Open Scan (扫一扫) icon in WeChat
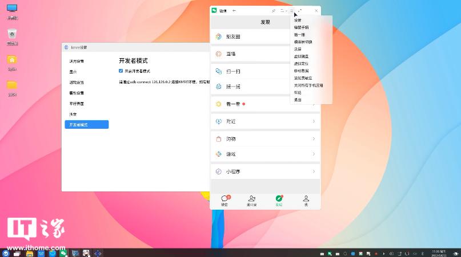This screenshot has height=257, width=461. coord(218,71)
